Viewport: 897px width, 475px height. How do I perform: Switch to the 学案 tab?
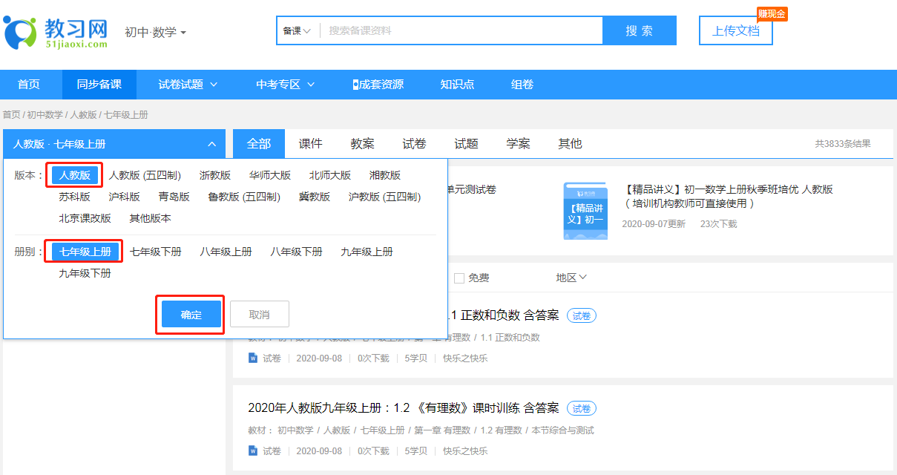519,144
